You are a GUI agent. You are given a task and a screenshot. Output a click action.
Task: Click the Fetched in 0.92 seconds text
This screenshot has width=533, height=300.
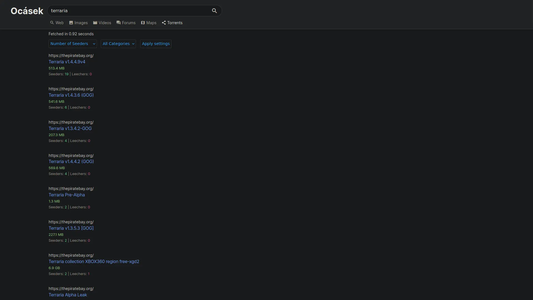[x=71, y=34]
